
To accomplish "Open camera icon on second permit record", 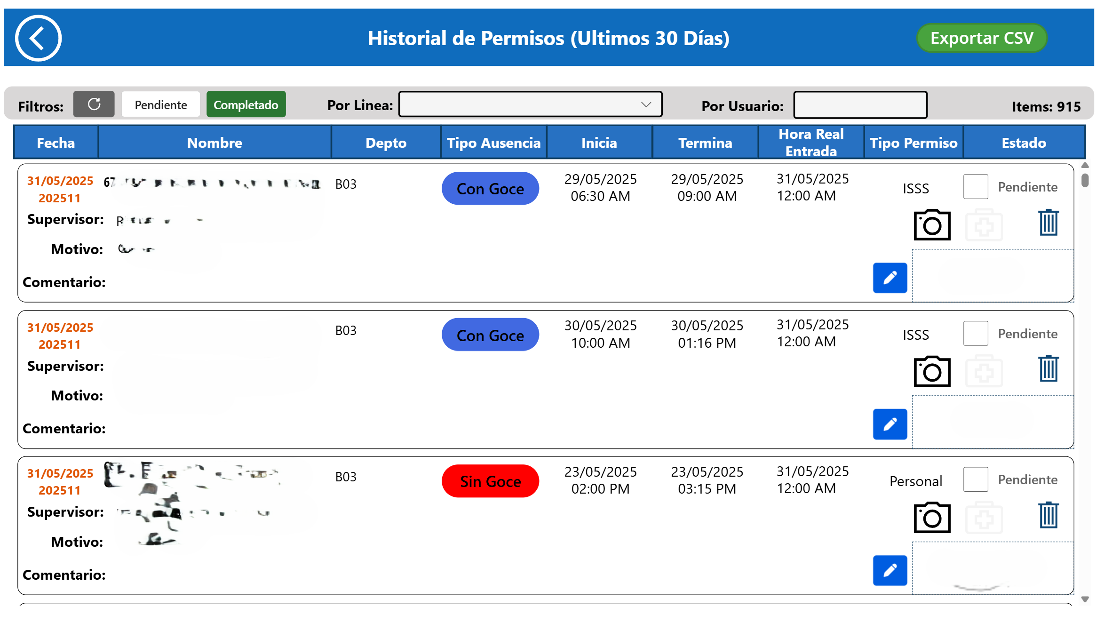I will point(931,371).
